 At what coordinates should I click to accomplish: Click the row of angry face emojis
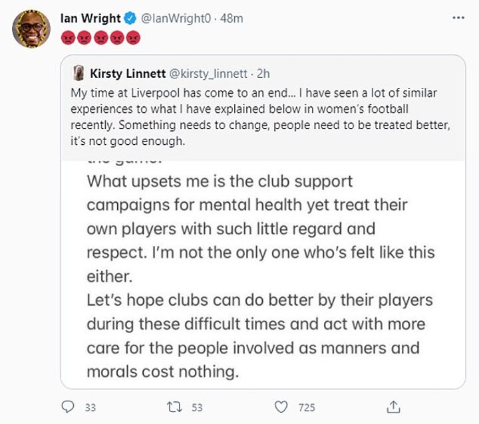pos(100,36)
